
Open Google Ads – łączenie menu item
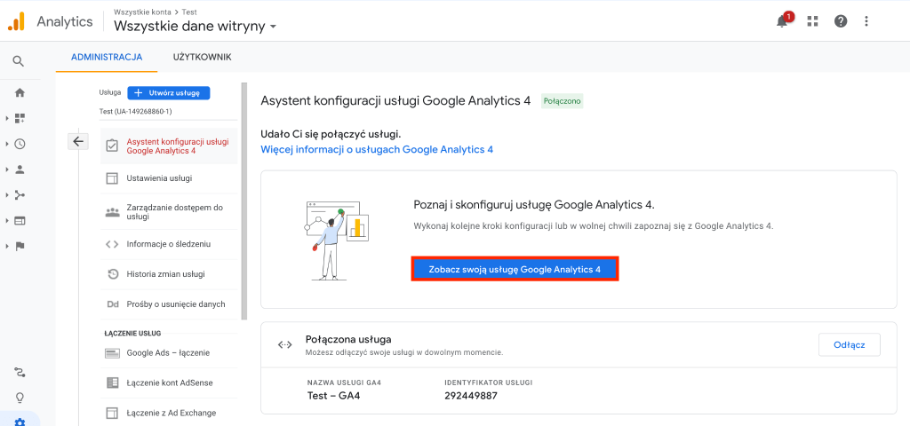coord(169,353)
